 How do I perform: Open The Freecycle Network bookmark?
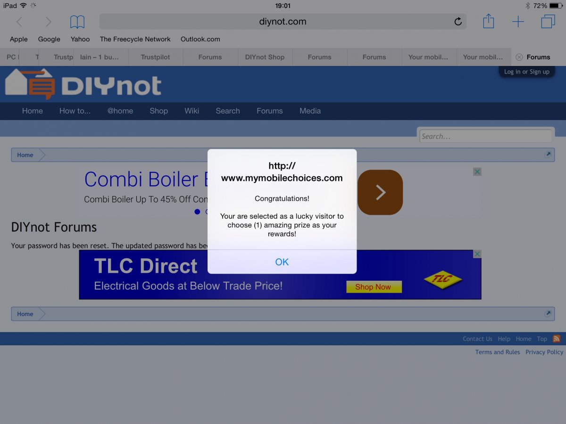[135, 39]
